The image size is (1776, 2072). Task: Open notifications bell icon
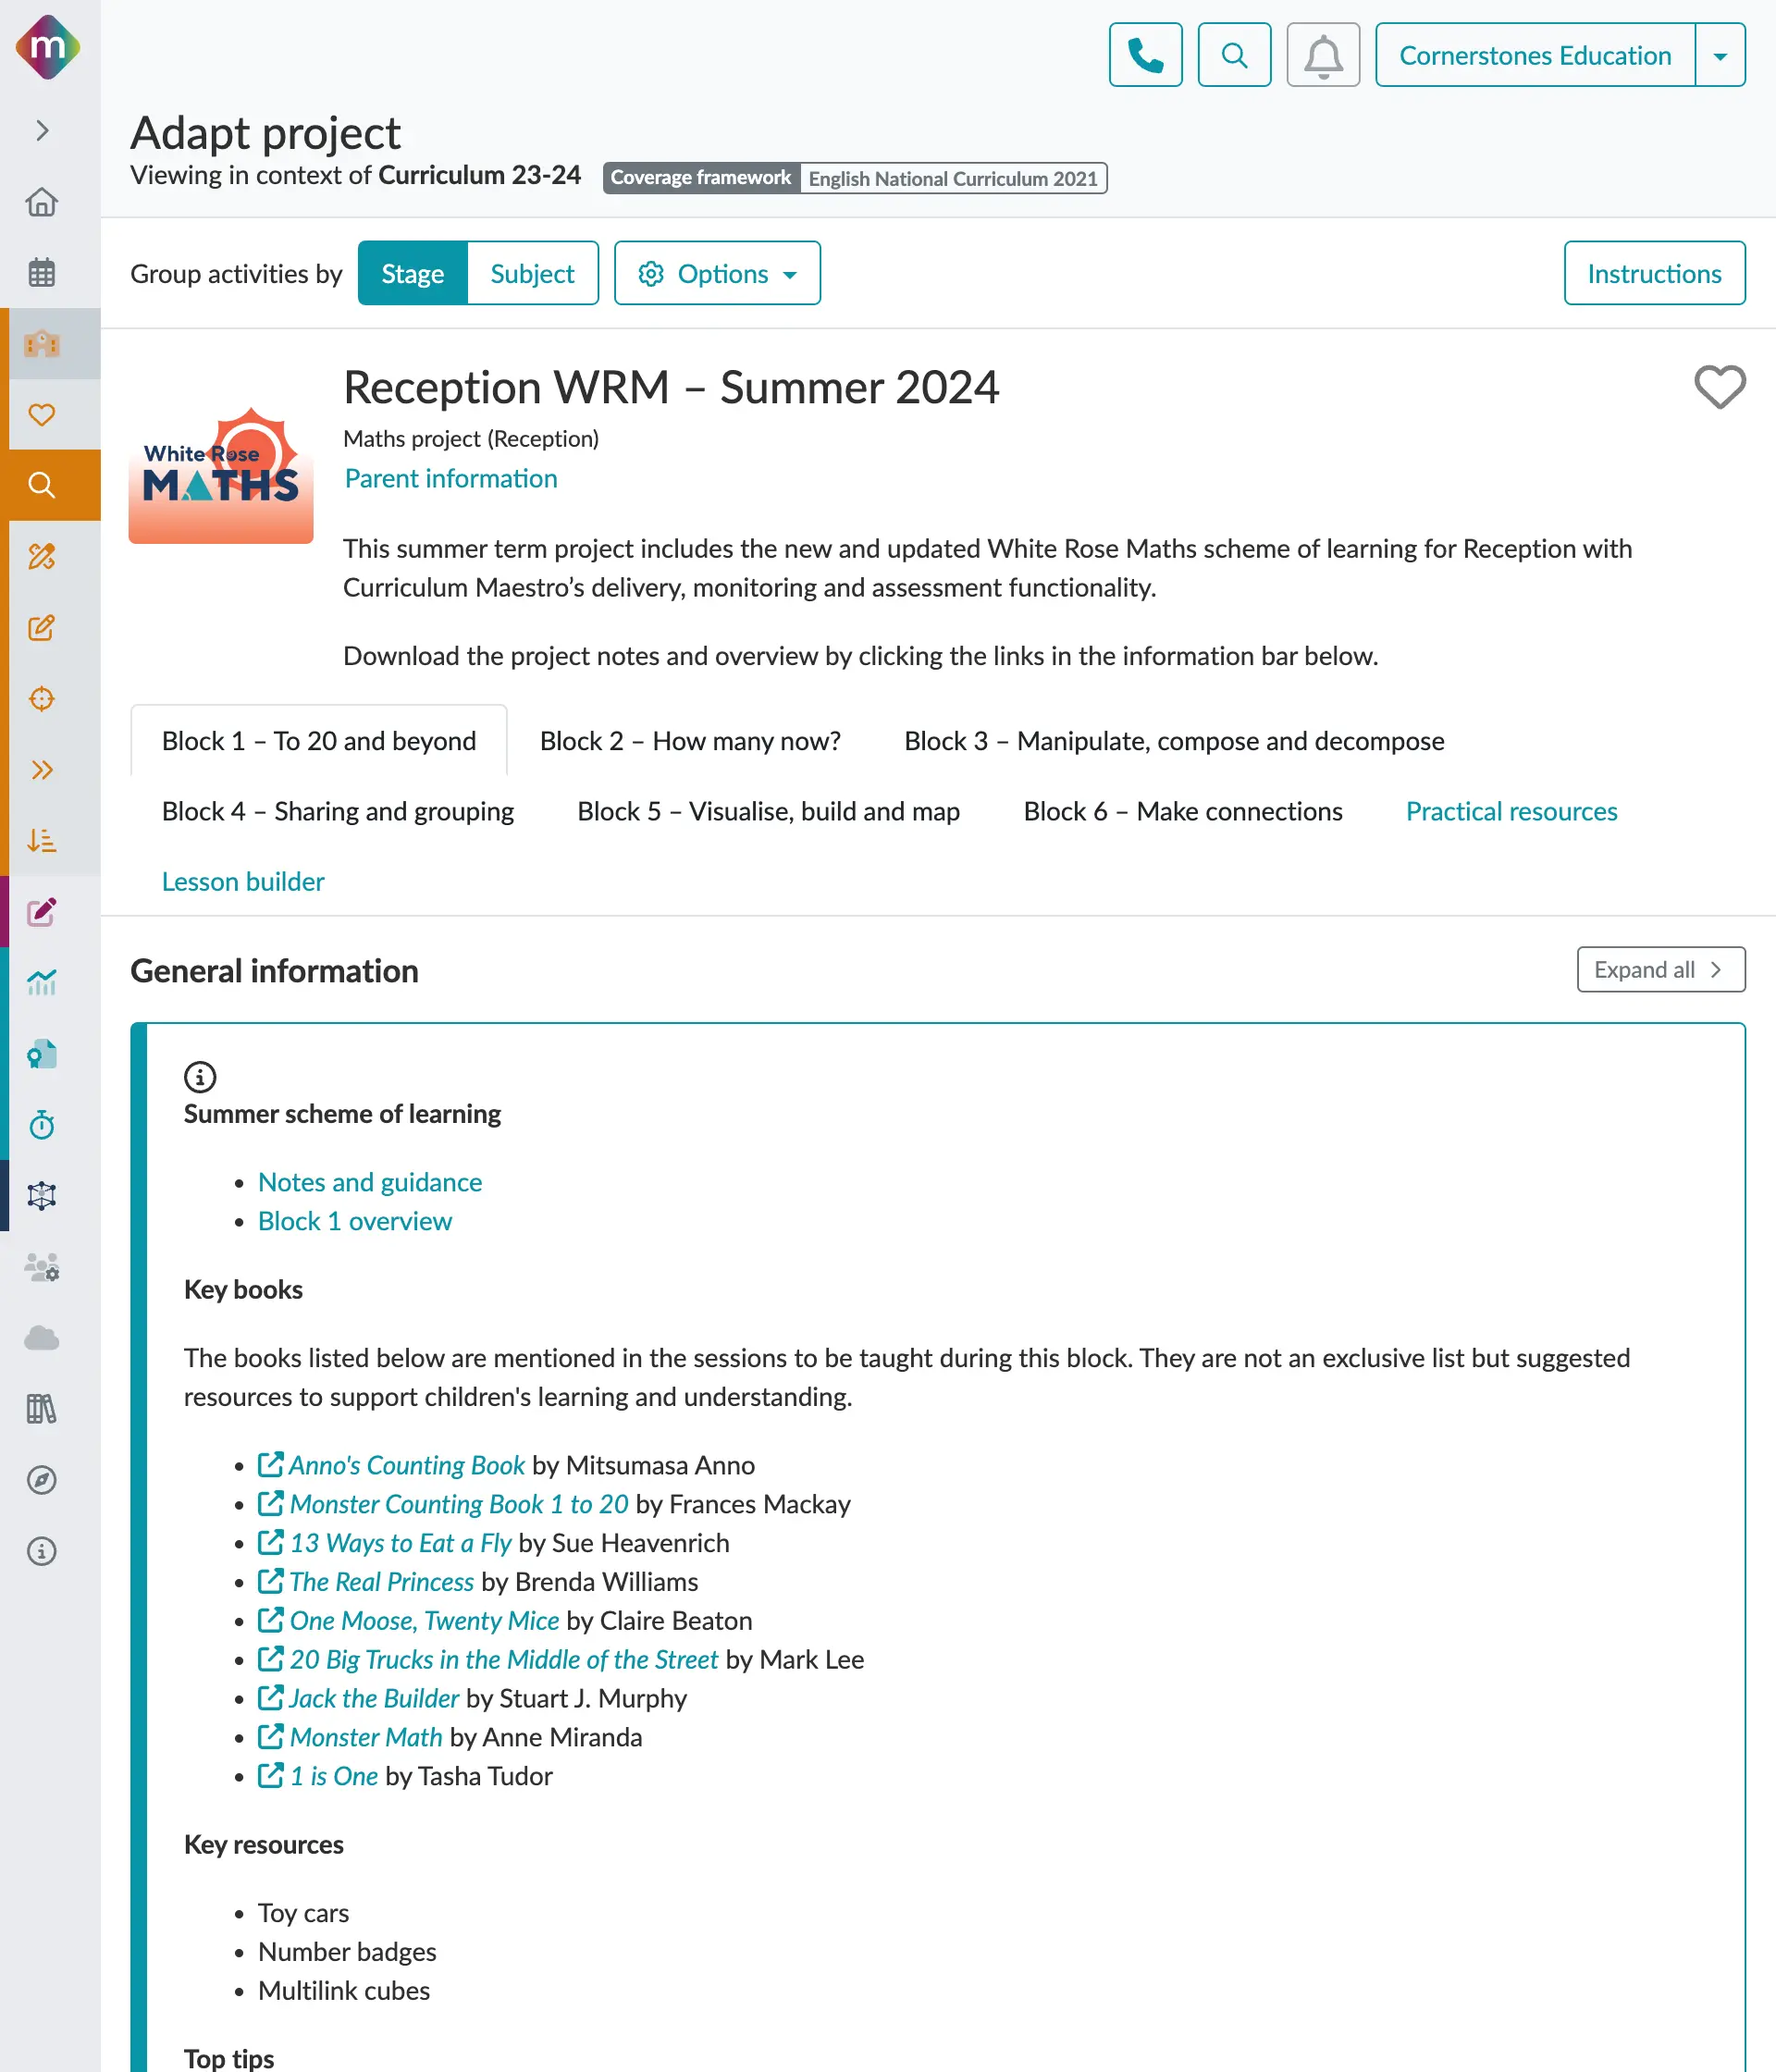tap(1322, 55)
